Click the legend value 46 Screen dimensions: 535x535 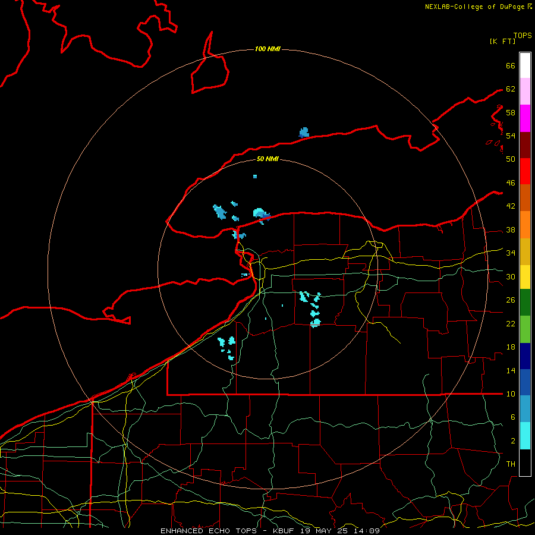[x=511, y=183]
